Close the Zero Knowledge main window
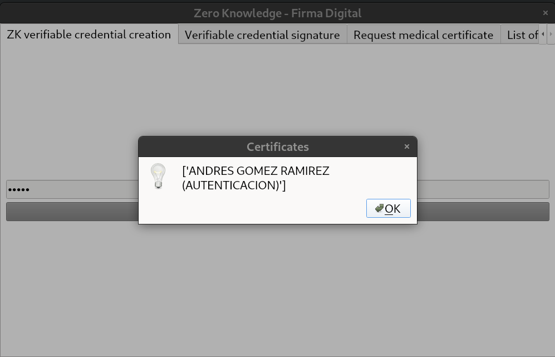Image resolution: width=555 pixels, height=357 pixels. pos(545,13)
